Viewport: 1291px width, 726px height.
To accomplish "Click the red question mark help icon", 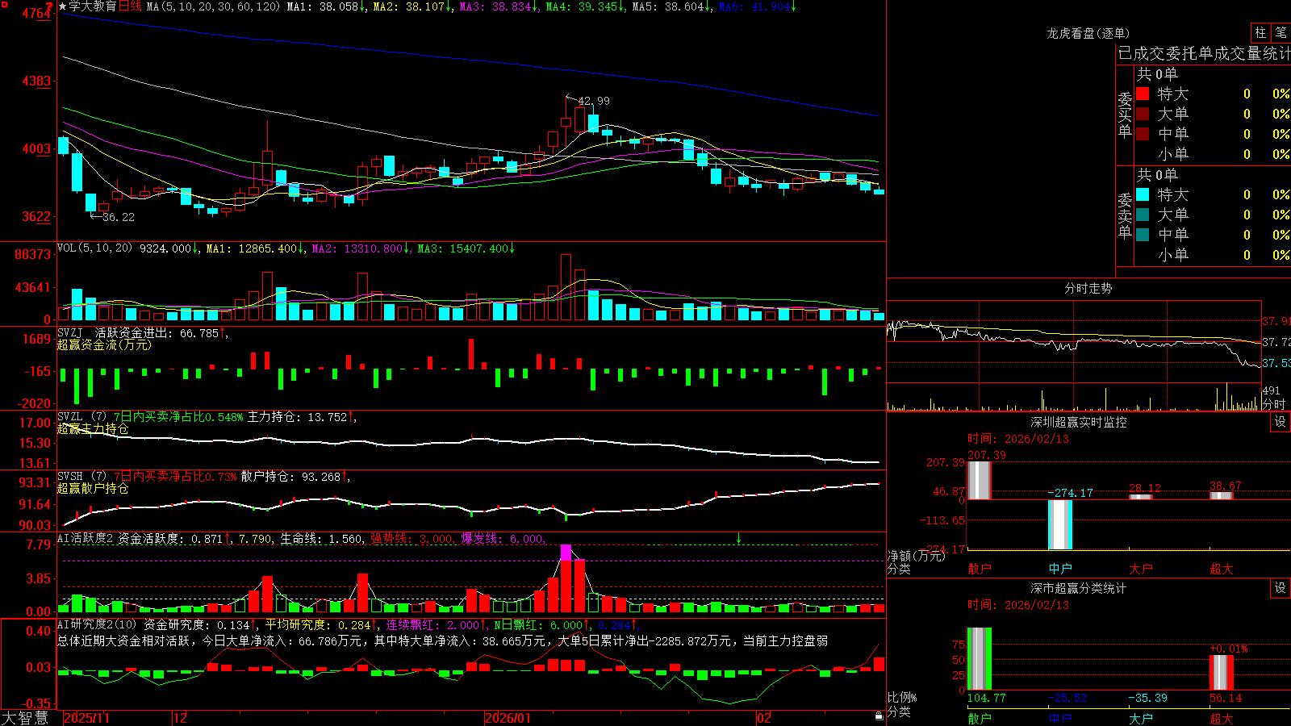I will [x=49, y=6].
